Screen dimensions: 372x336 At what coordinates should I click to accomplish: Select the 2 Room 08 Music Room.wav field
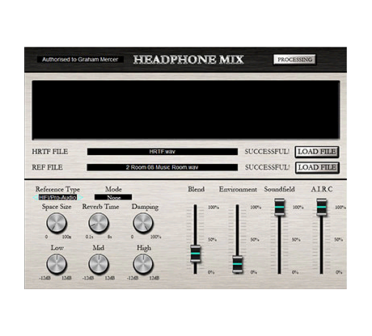coord(163,167)
